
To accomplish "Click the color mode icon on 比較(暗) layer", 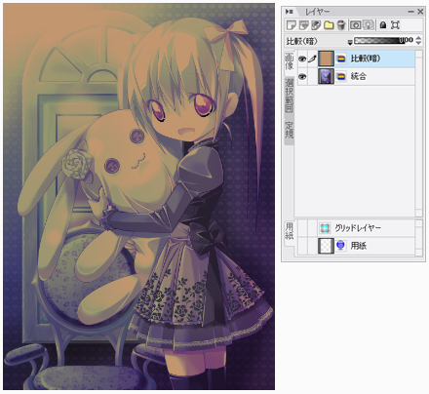I will tap(340, 59).
